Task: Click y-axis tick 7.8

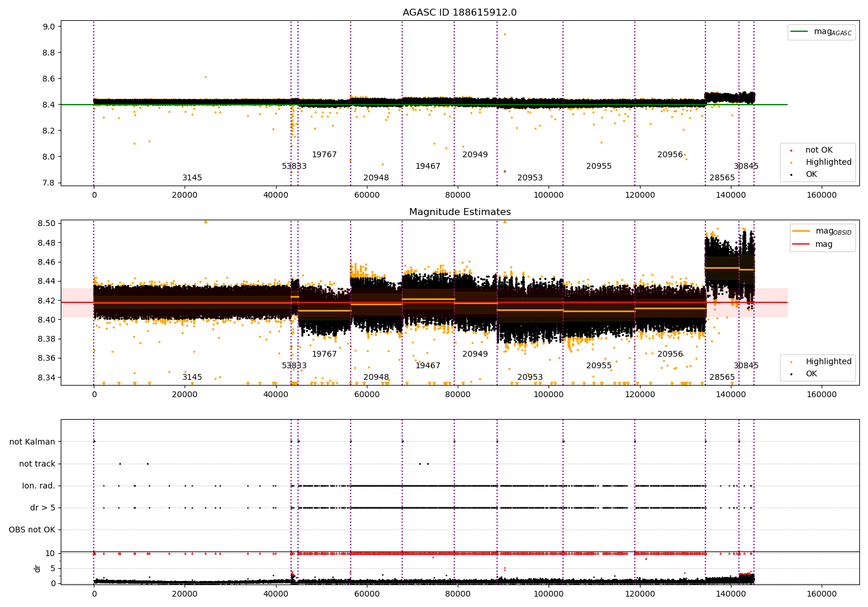Action: click(49, 183)
